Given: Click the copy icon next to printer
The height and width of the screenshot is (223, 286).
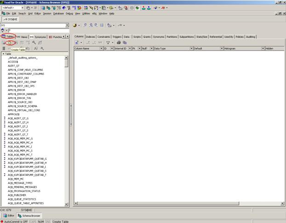Looking at the screenshot, I should tap(125, 42).
